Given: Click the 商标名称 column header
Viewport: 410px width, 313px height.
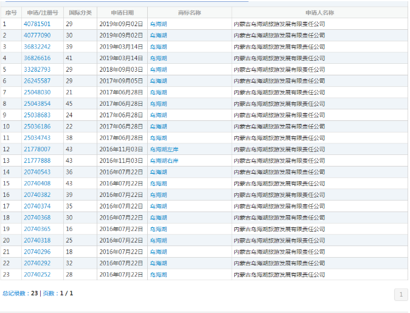Looking at the screenshot, I should pos(189,12).
